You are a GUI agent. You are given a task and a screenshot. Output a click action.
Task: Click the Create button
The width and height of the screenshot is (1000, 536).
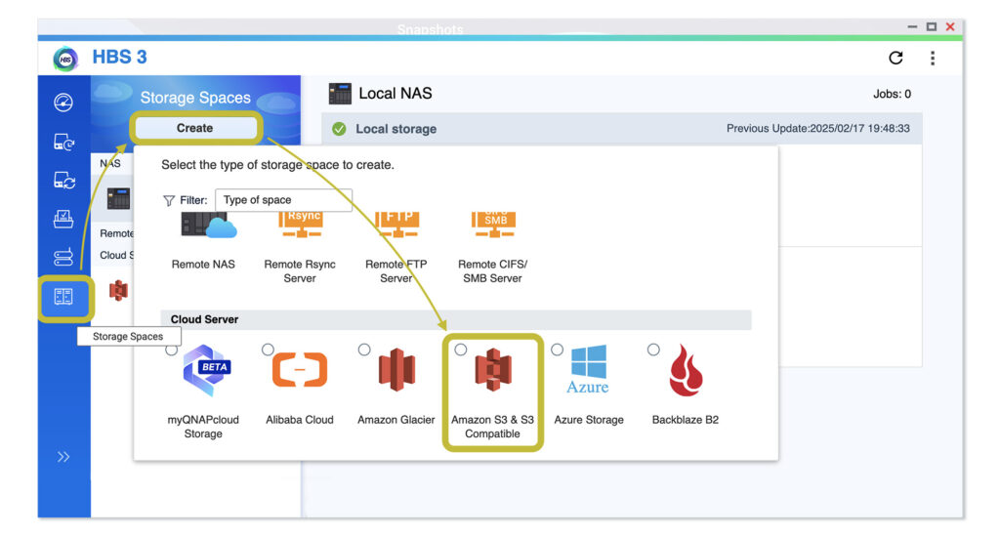(x=195, y=128)
